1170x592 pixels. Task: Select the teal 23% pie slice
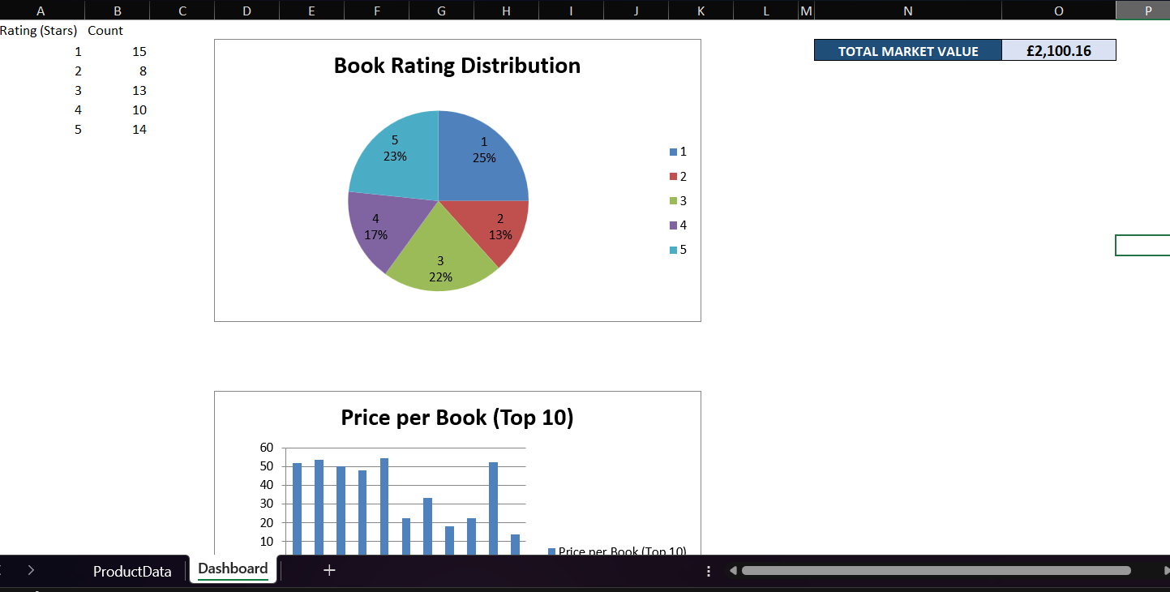(x=395, y=154)
